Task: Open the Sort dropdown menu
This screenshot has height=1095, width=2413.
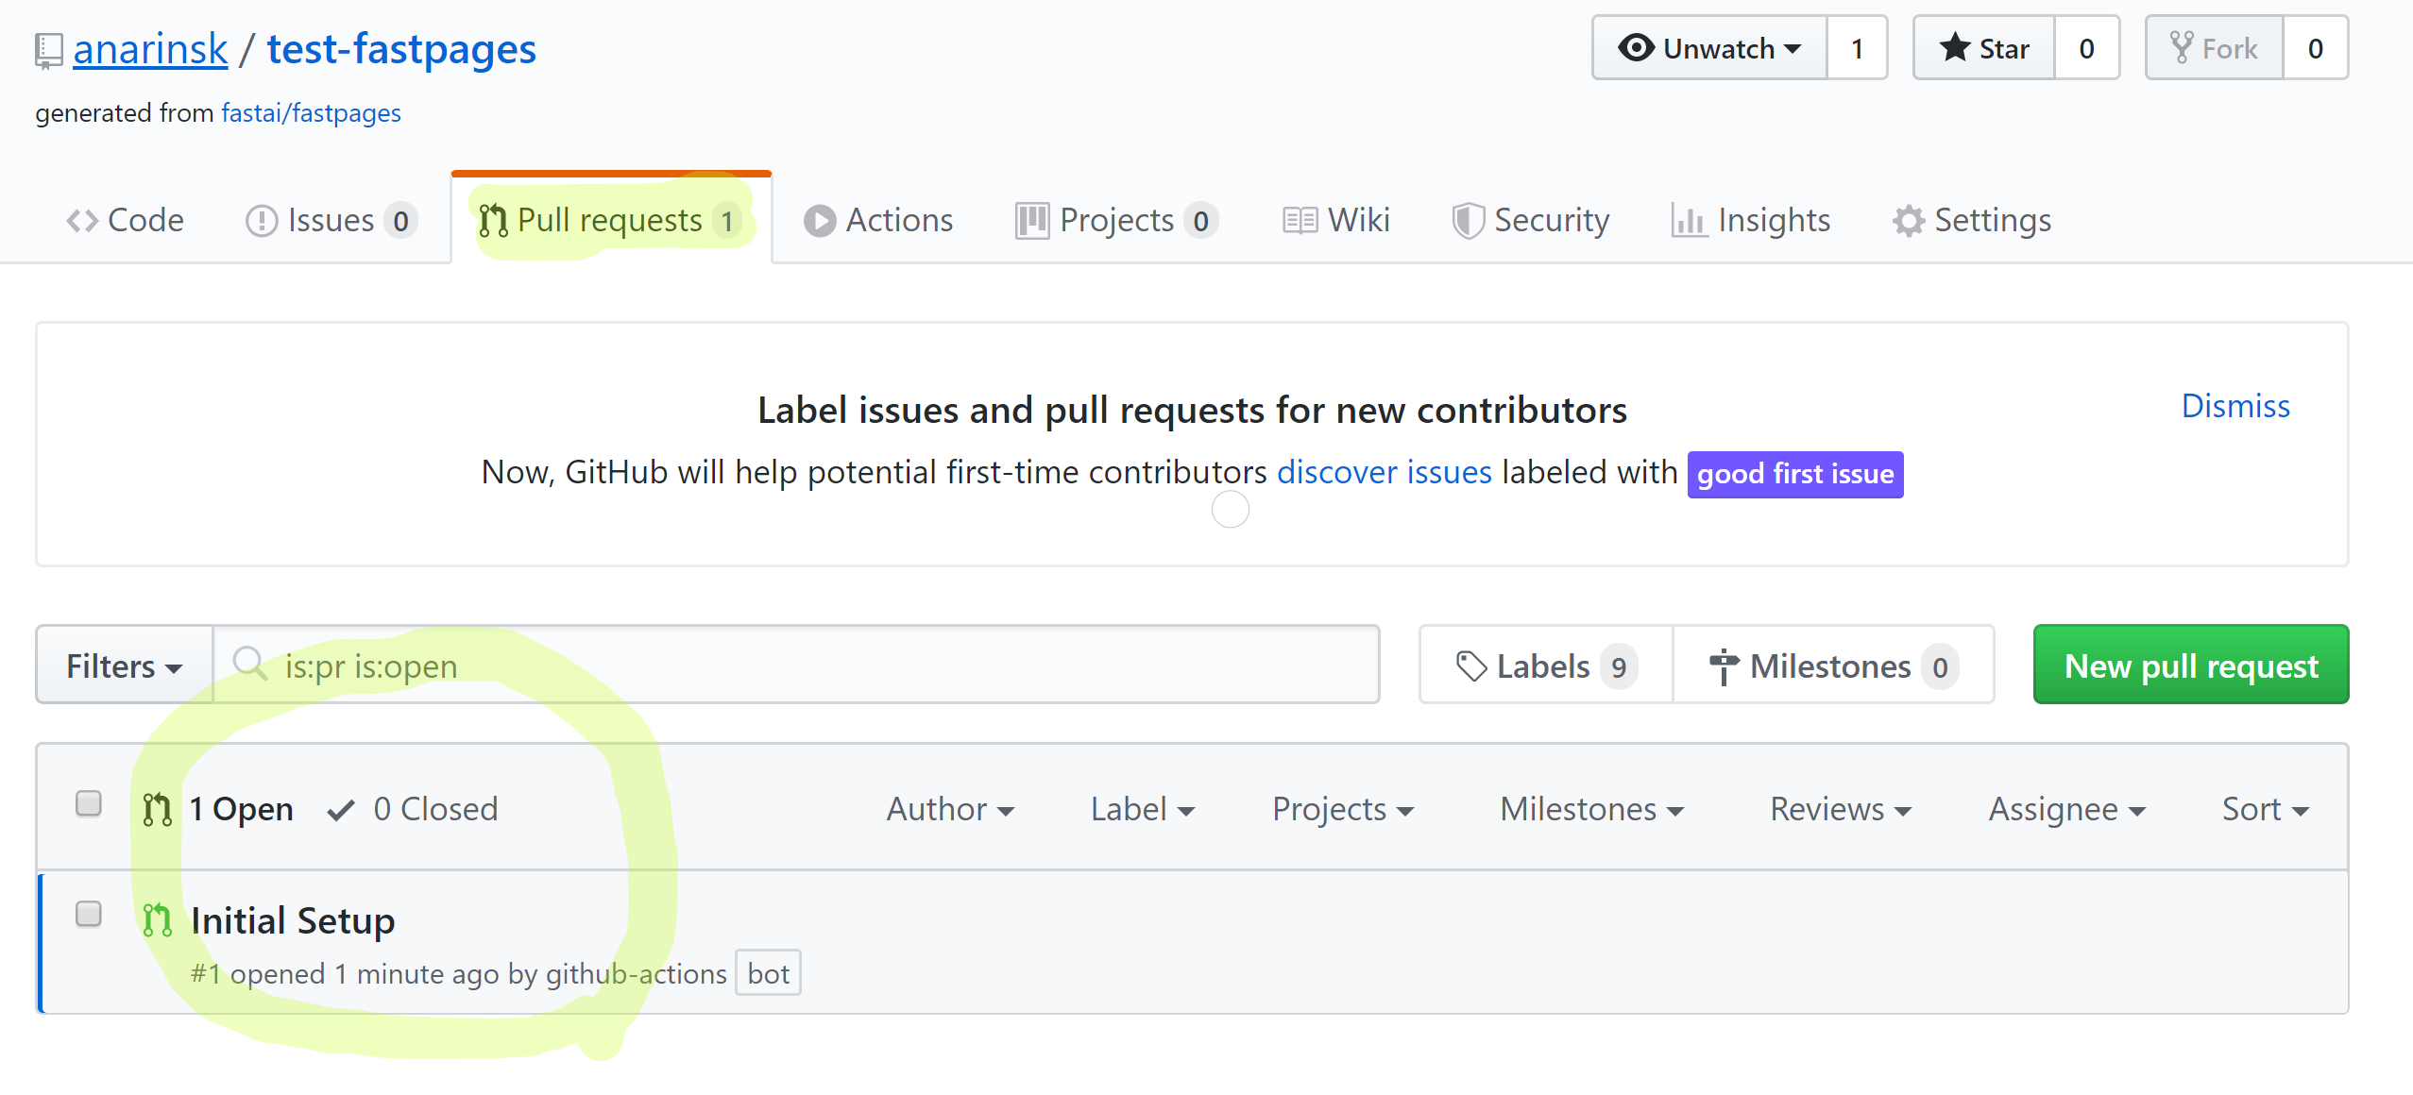Action: click(2264, 810)
